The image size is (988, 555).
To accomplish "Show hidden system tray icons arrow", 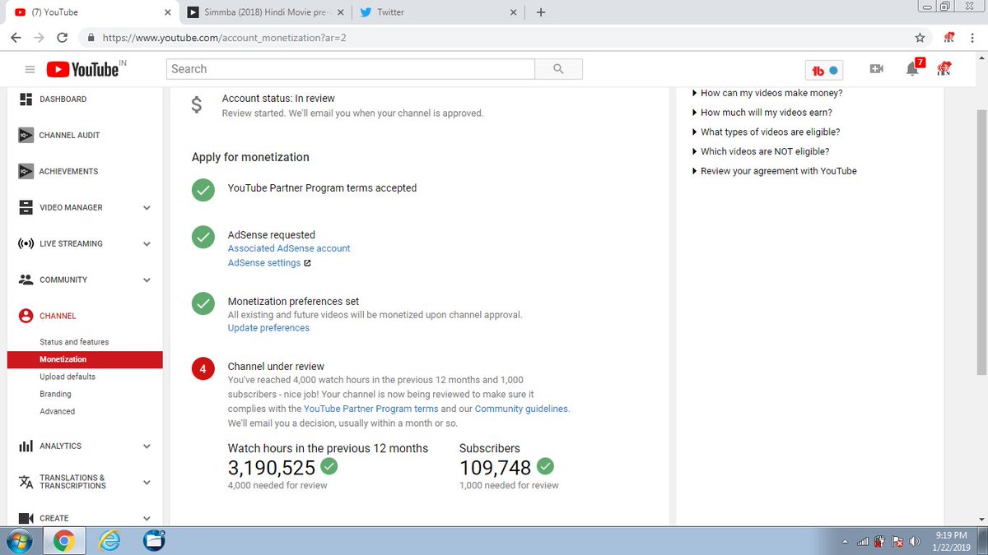I will click(x=846, y=542).
